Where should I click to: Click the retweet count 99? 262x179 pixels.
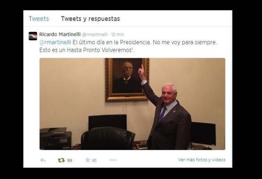click(69, 161)
